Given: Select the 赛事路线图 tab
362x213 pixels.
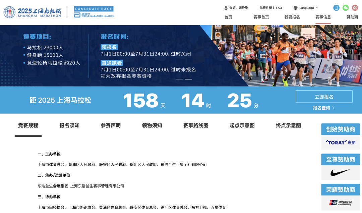Looking at the screenshot, I should pyautogui.click(x=196, y=125).
